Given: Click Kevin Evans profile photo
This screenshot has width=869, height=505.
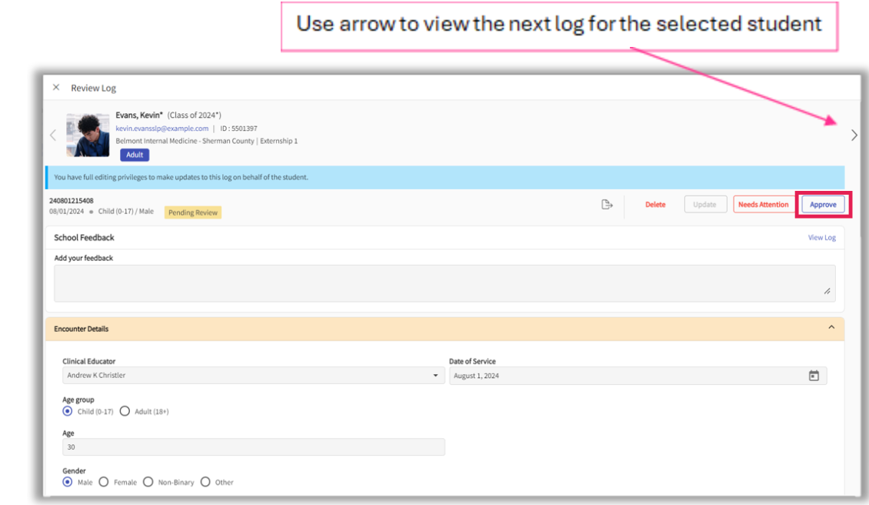Looking at the screenshot, I should coord(88,135).
